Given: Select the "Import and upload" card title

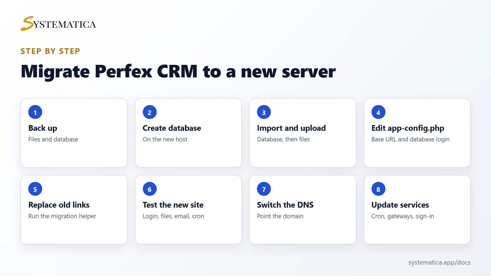Looking at the screenshot, I should point(291,128).
